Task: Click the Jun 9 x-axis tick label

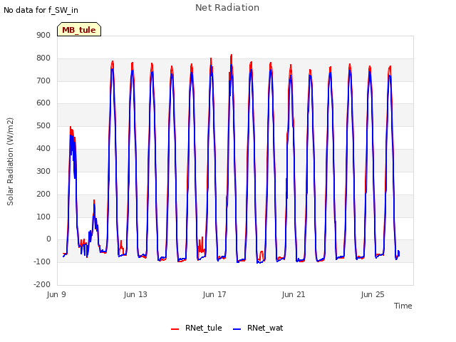Action: 56,294
